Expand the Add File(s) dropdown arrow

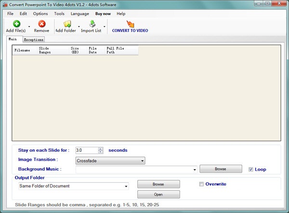pos(29,27)
